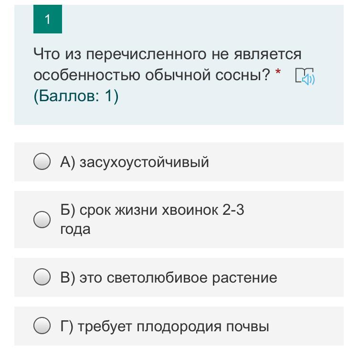The height and width of the screenshot is (358, 358).
Task: Choose the radio circle beside answer Б
Action: pos(42,220)
